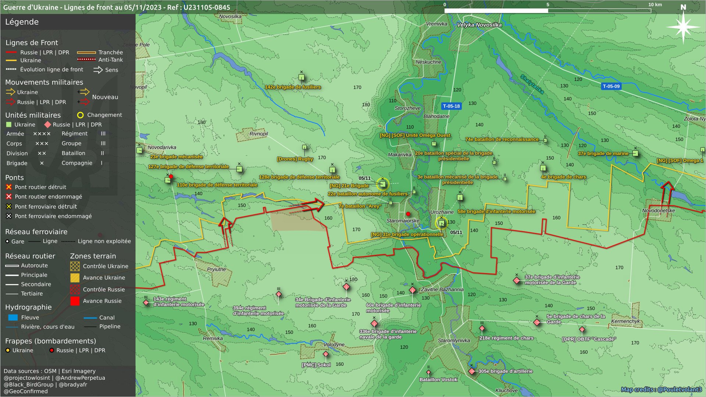This screenshot has height=397, width=706.
Task: Click the @AndrewPerpetua data source handle
Action: click(80, 378)
